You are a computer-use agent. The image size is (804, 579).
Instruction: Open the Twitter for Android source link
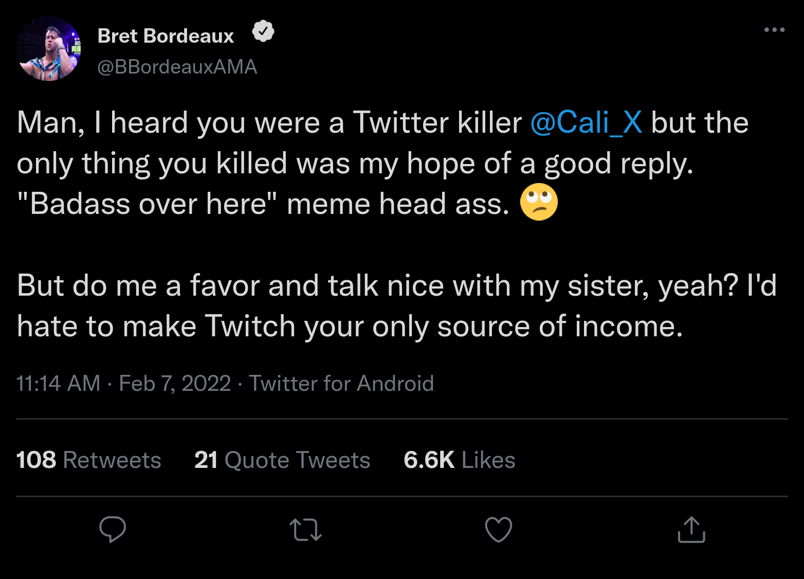[341, 384]
